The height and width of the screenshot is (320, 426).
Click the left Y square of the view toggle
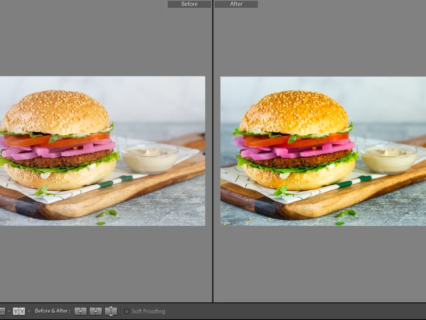16,311
